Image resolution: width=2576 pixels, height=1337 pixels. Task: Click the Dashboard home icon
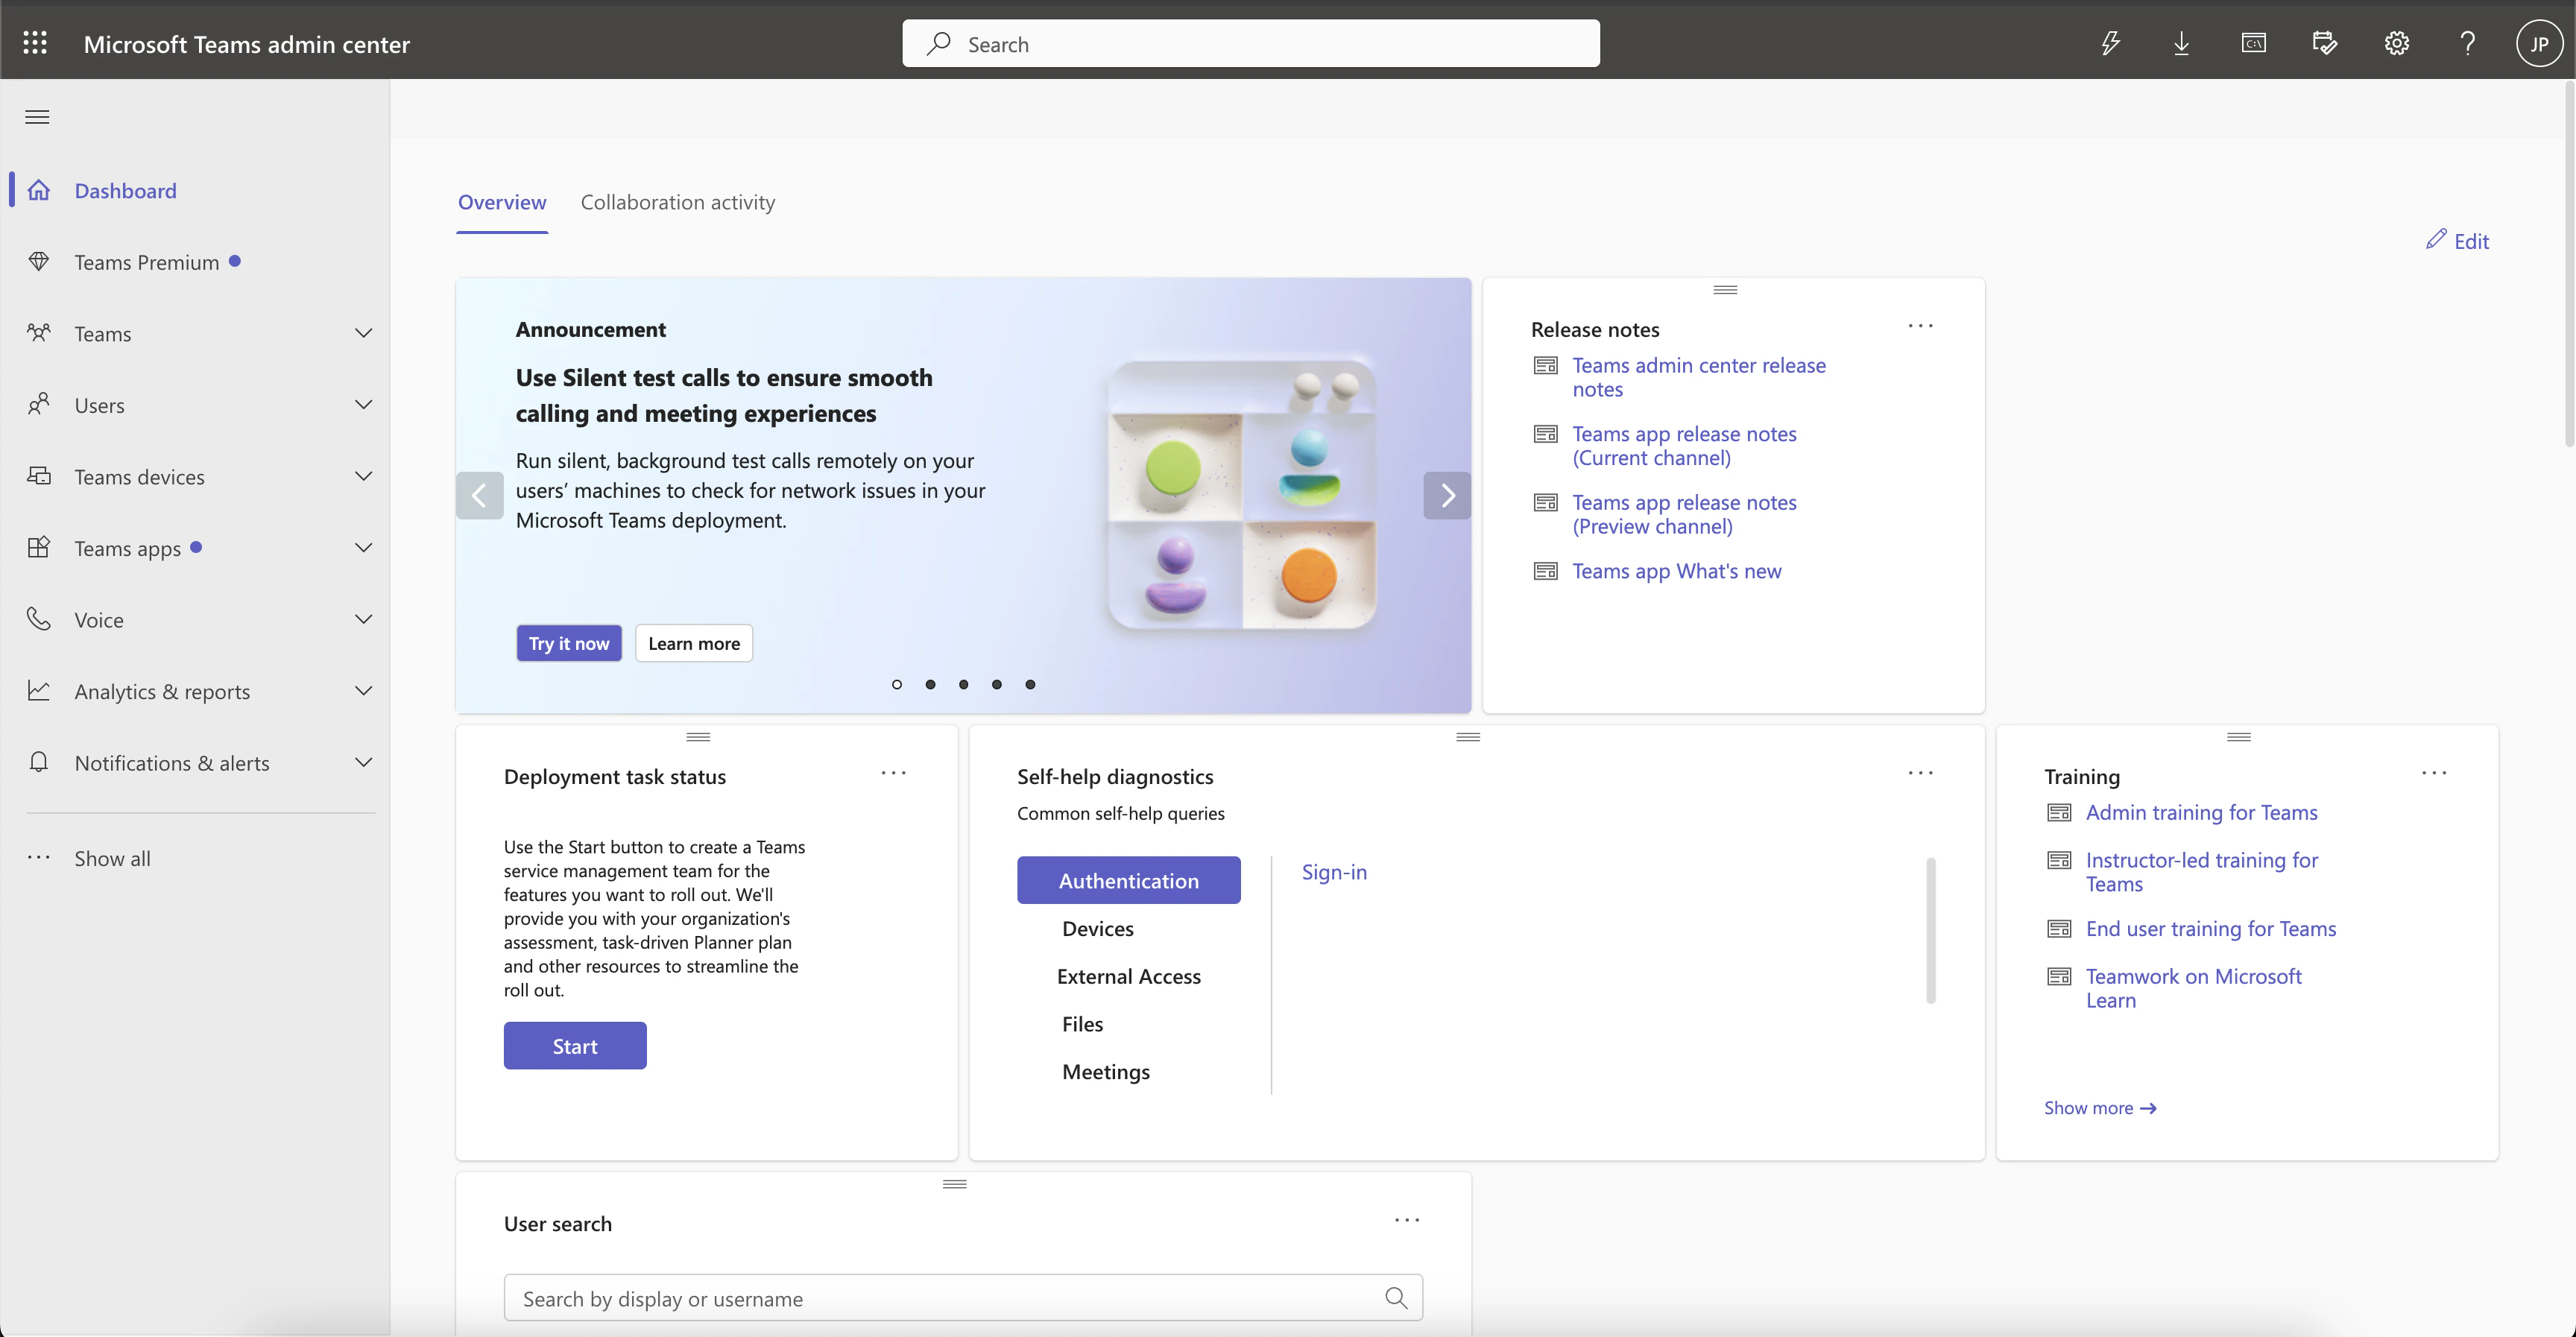point(39,190)
